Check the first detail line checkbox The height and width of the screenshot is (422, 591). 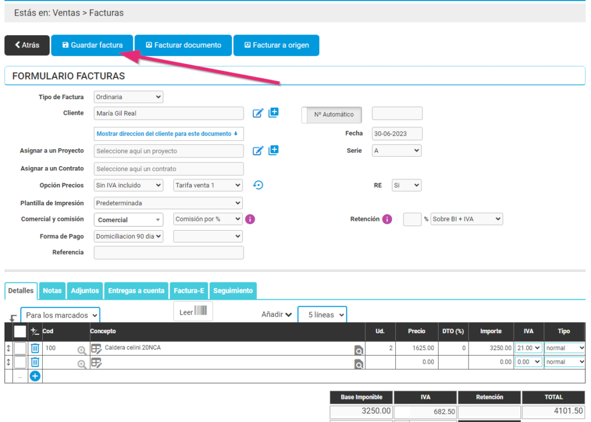[21, 348]
